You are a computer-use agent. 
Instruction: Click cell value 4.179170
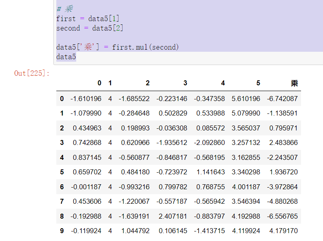tap(283, 231)
